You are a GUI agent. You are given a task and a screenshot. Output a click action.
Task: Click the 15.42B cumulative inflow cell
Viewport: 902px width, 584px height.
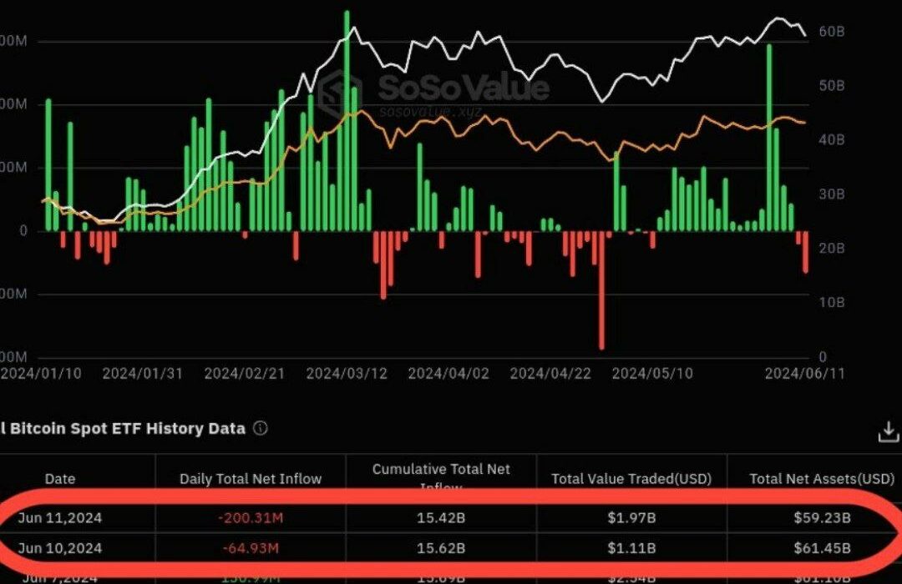441,518
